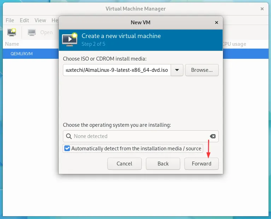The height and width of the screenshot is (219, 271).
Task: Click the magnifier icon in OS search box
Action: click(69, 136)
